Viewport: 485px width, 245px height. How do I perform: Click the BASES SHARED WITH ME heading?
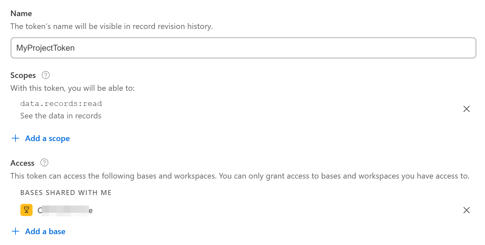[x=66, y=193]
